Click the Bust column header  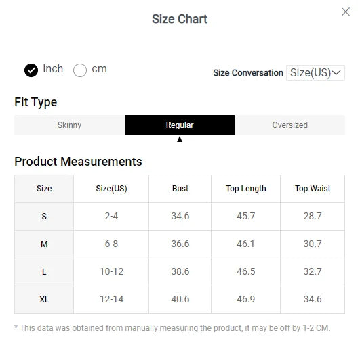pos(180,189)
